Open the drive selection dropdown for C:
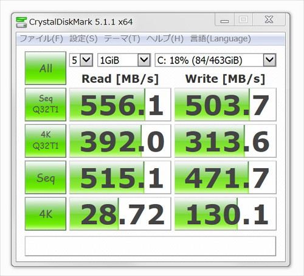The height and width of the screenshot is (276, 304). tap(215, 60)
